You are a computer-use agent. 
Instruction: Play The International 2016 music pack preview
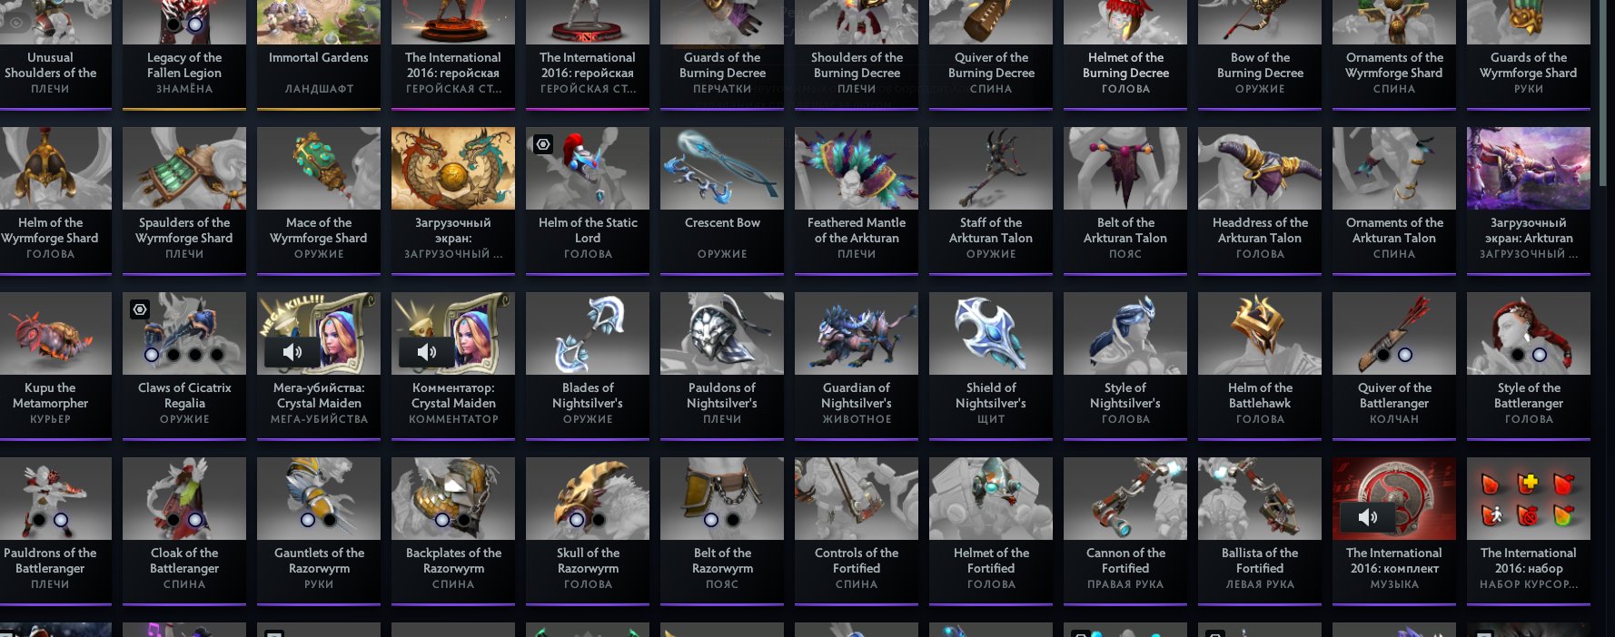[1367, 517]
